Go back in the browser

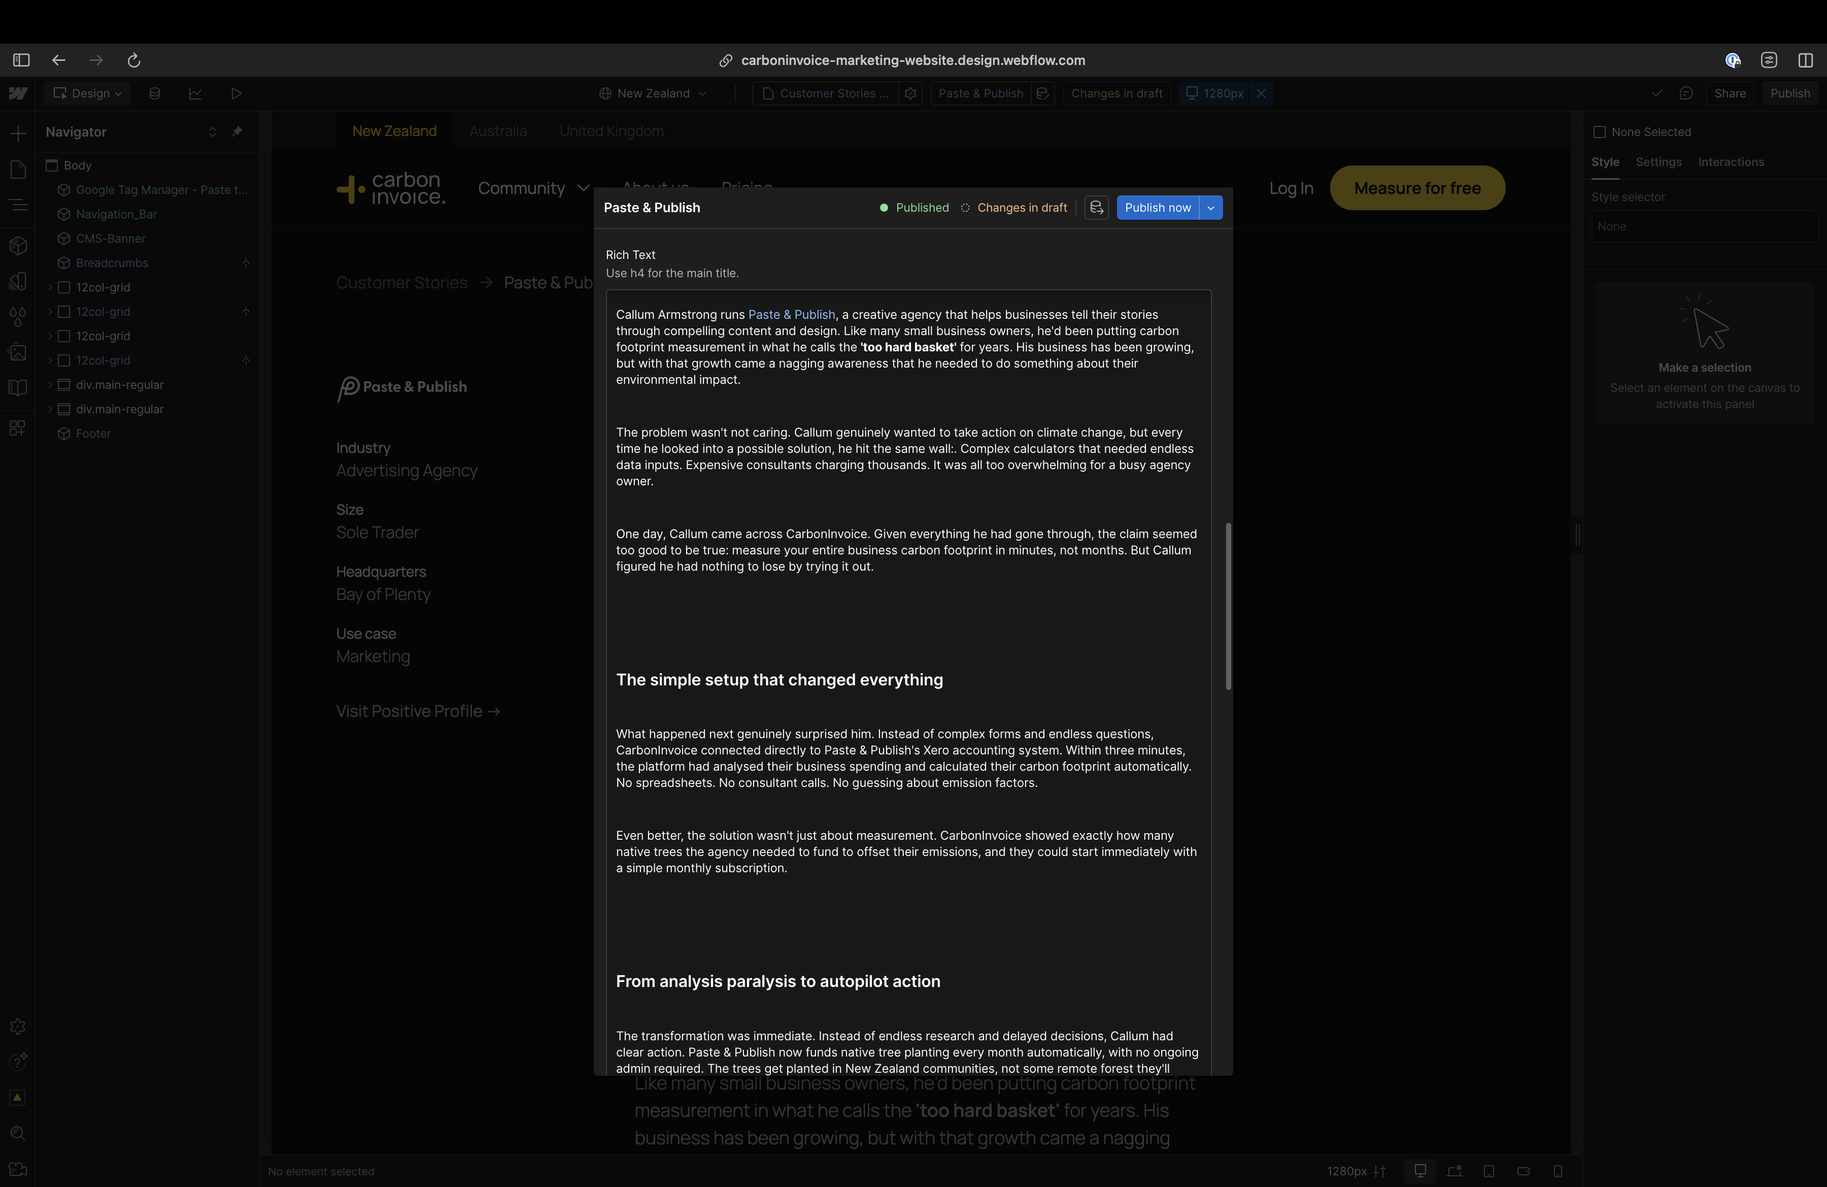58,60
